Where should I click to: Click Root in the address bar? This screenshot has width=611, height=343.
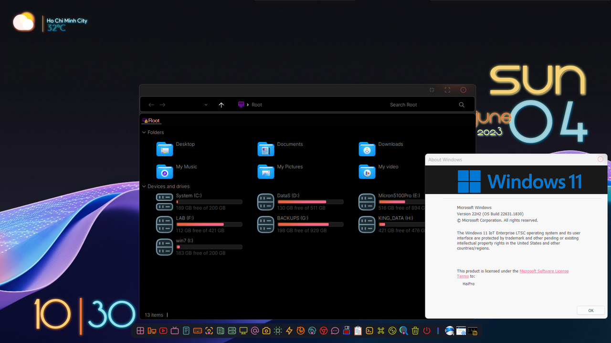[257, 105]
